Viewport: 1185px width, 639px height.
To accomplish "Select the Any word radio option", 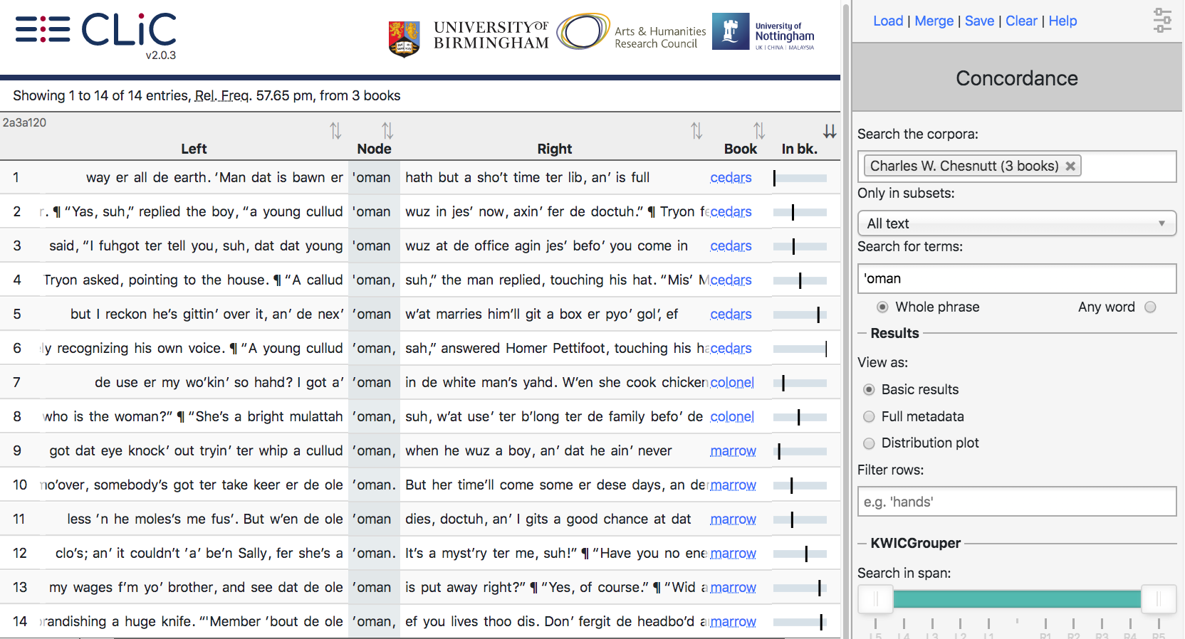I will click(1150, 307).
